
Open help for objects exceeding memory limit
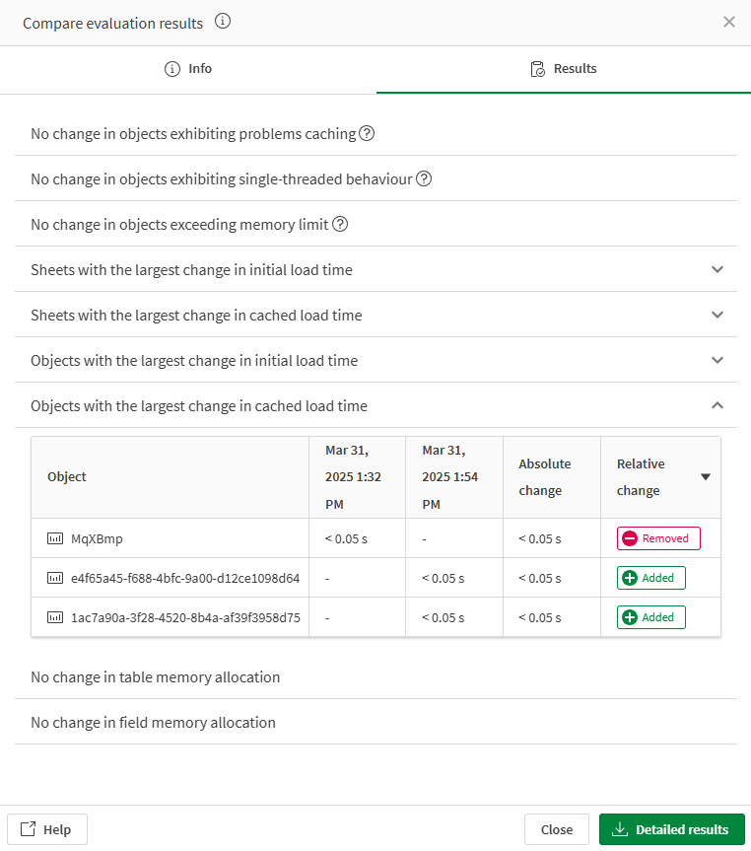(x=340, y=224)
